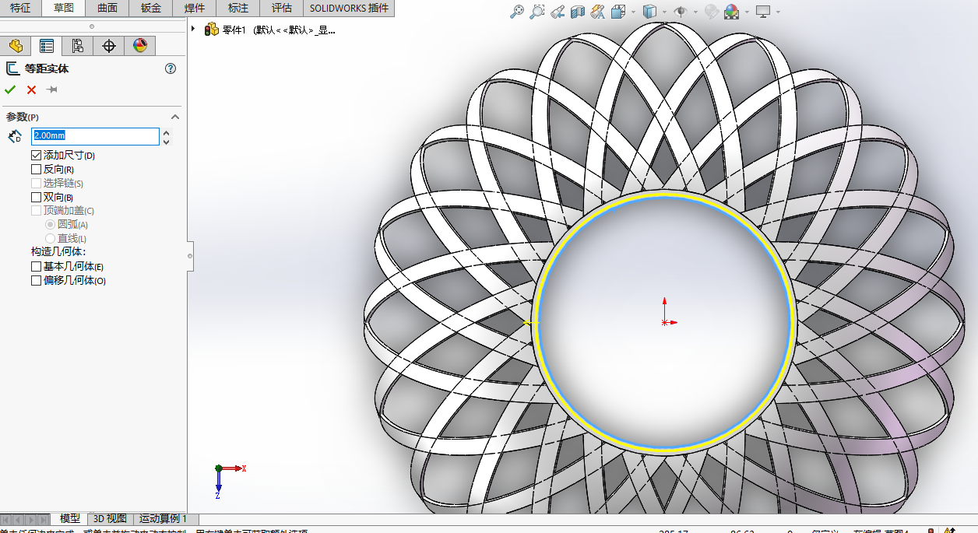
Task: Click the pushpin keep-visible icon
Action: coord(52,89)
